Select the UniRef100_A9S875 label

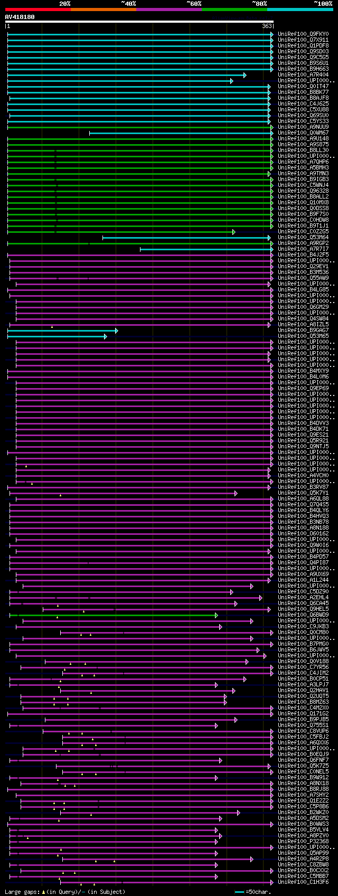tap(303, 144)
